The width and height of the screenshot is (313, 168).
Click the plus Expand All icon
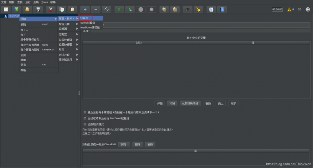tap(85, 9)
